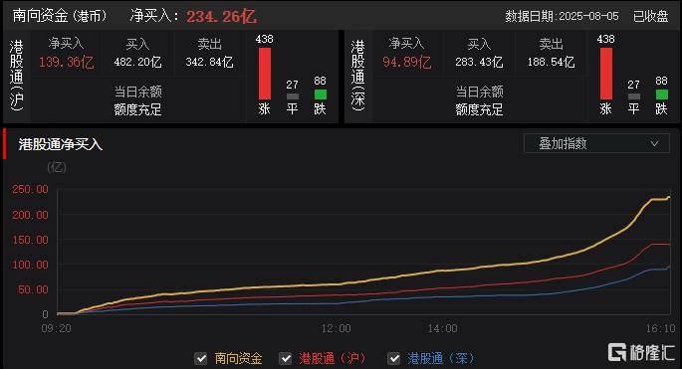Click the 南向资金 (港币) title
Screen dimensions: 682x369
click(60, 16)
